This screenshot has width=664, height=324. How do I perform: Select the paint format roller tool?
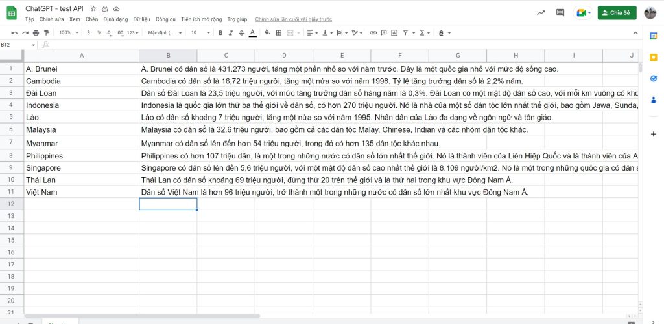click(x=46, y=32)
